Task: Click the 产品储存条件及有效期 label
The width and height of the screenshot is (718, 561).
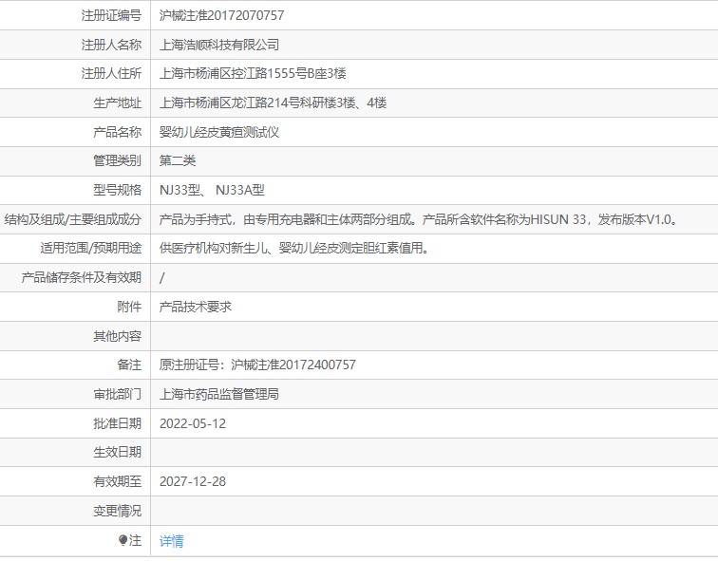Action: point(82,277)
